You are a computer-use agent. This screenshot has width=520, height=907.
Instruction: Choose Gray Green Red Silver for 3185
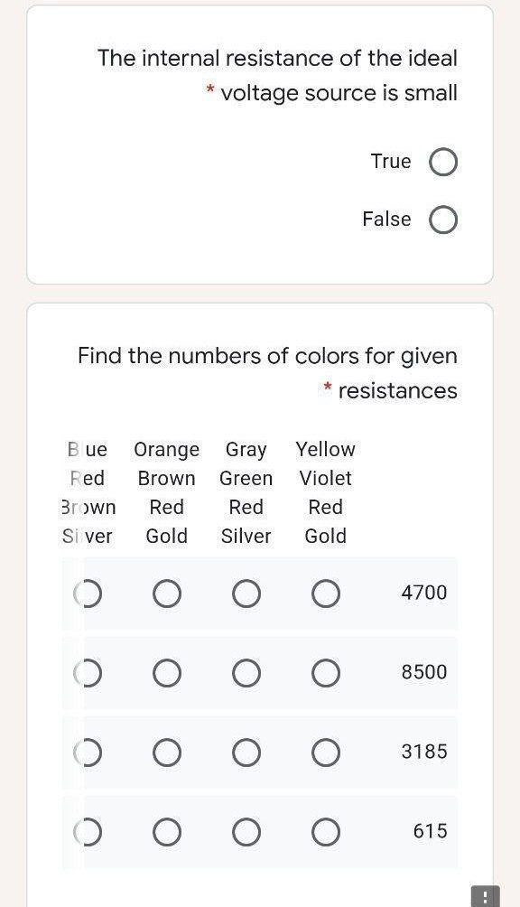click(246, 753)
